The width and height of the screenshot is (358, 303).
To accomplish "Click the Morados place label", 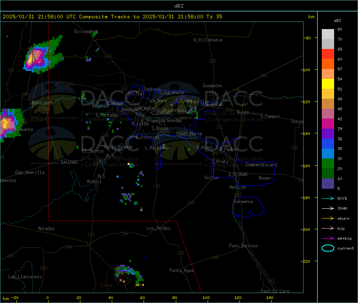I will [46, 229].
